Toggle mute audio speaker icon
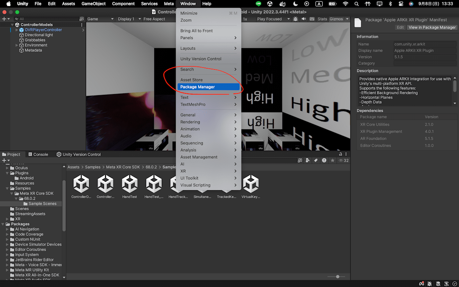The width and height of the screenshot is (459, 287). click(304, 19)
